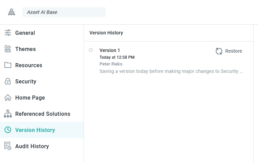Click the Home Page house icon
The width and height of the screenshot is (258, 162).
(x=8, y=98)
